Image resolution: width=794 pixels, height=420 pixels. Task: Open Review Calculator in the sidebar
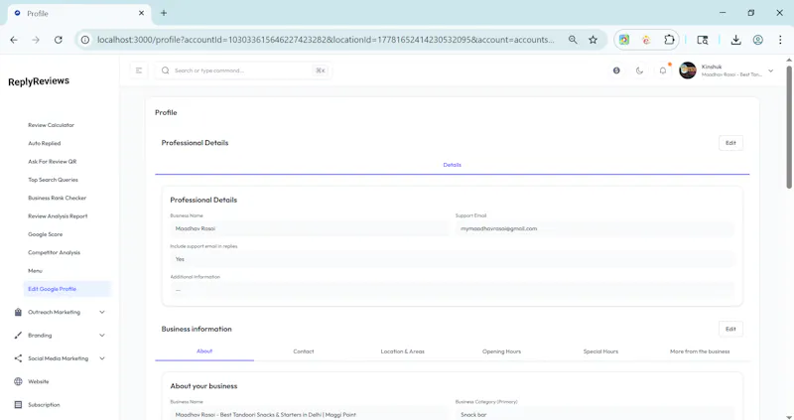coord(52,125)
